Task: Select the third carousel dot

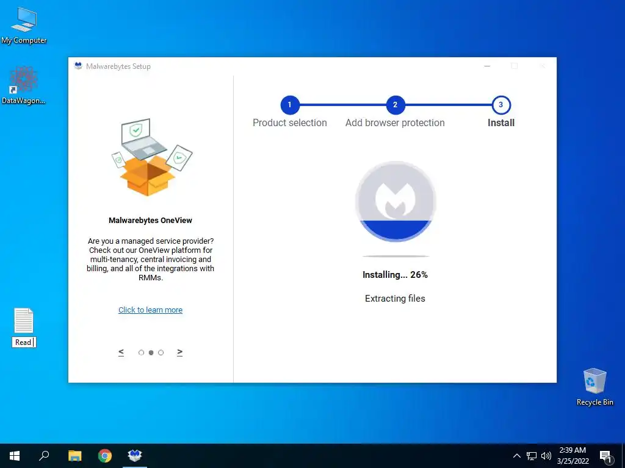Action: [x=161, y=353]
